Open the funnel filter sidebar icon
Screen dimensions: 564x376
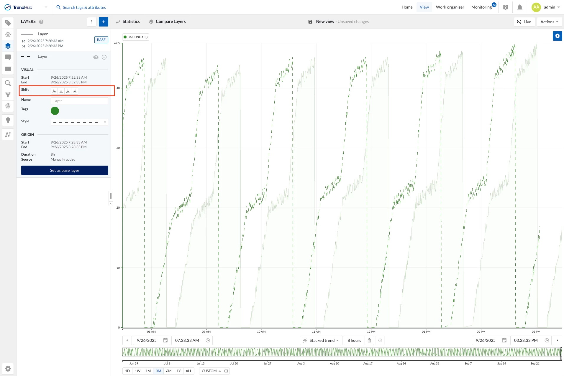[x=8, y=95]
